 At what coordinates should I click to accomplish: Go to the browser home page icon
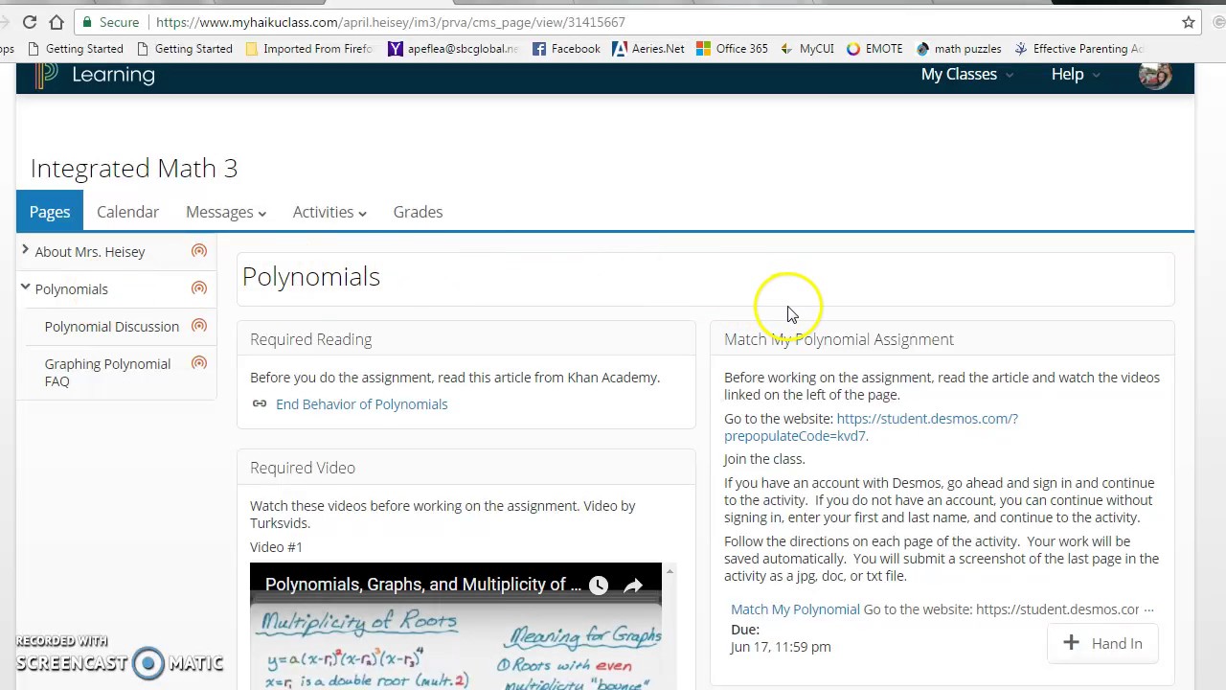(x=57, y=22)
